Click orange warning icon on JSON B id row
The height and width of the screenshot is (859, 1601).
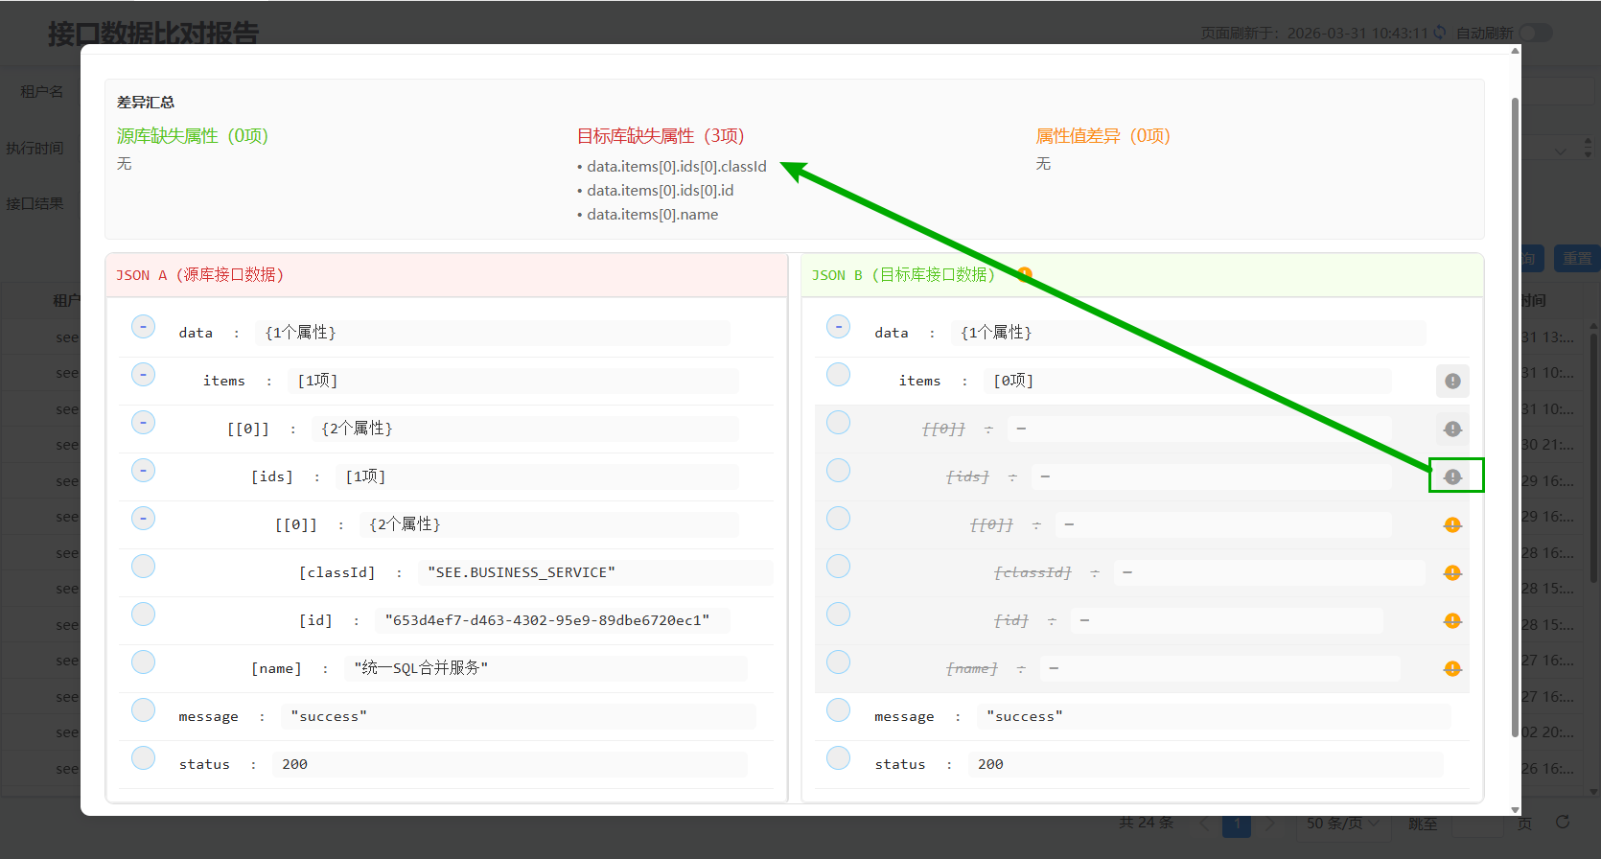point(1452,620)
